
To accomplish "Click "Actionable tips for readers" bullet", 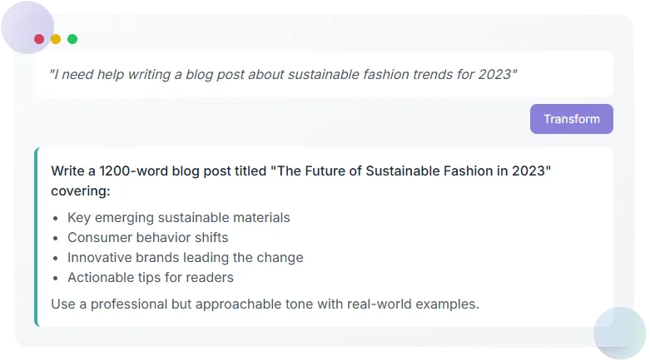I will [150, 277].
